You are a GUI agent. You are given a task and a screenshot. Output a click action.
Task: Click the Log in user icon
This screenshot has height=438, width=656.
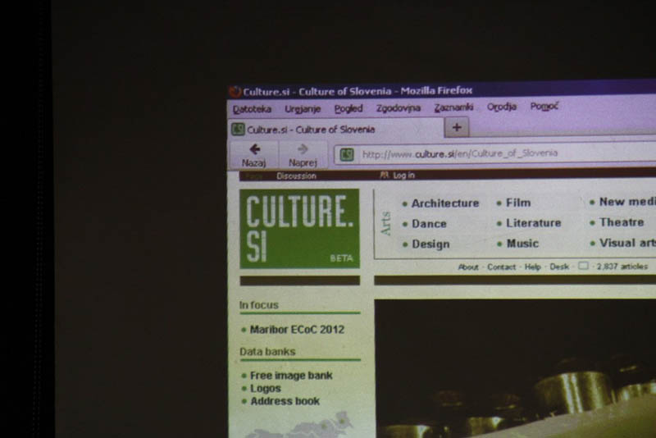click(x=384, y=175)
